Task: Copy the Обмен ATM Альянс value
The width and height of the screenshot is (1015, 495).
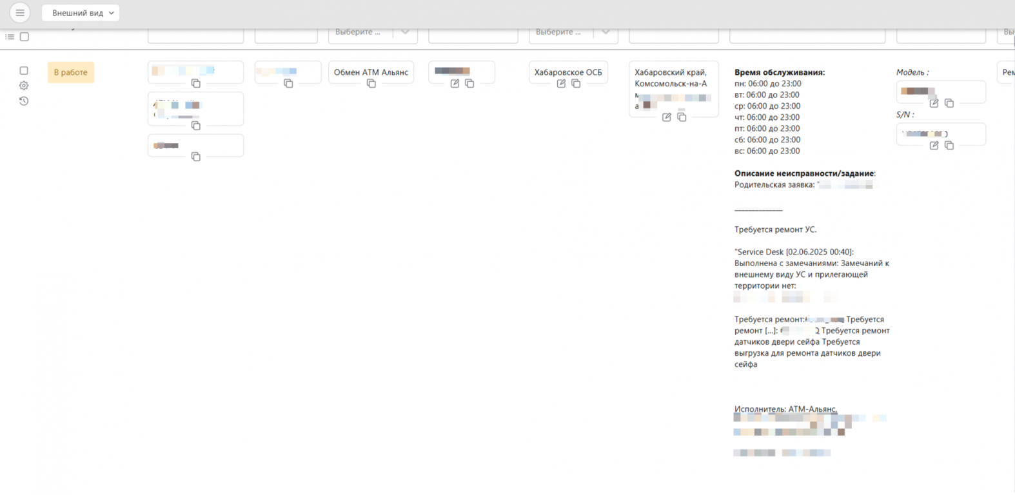Action: point(371,84)
